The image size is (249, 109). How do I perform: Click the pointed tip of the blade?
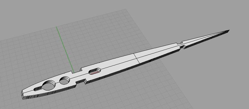[x=228, y=31]
